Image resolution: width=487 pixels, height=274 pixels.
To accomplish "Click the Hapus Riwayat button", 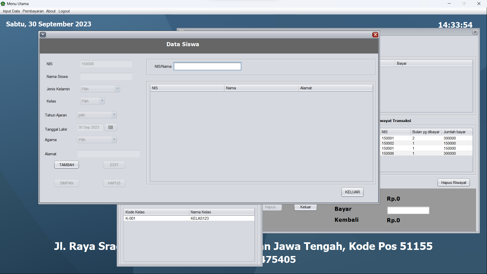I will [454, 183].
